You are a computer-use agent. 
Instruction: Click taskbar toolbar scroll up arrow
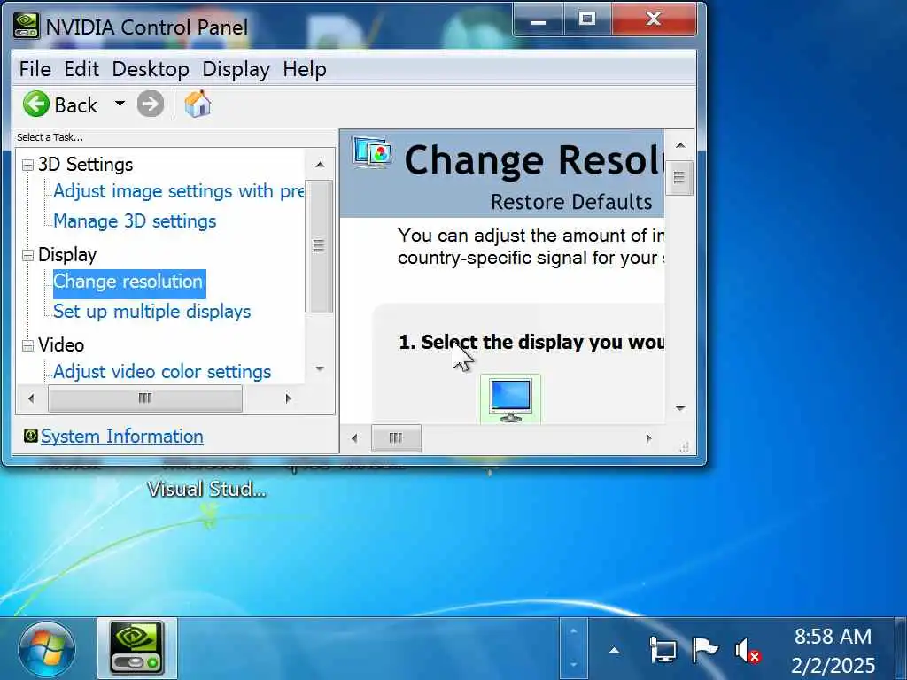(574, 630)
